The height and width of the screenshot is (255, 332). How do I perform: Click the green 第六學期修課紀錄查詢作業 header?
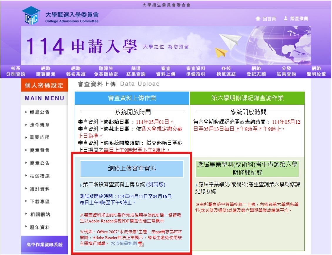coord(247,98)
